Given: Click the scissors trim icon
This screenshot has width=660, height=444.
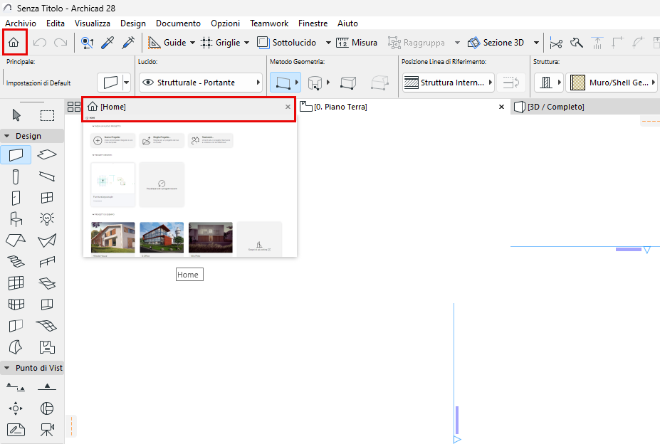Looking at the screenshot, I should [556, 43].
